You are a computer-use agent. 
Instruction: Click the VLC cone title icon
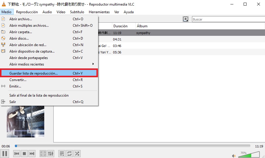click(4, 4)
